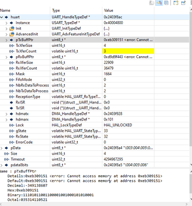Expand the pData pointer variable
192x206 pixels.
(2, 148)
